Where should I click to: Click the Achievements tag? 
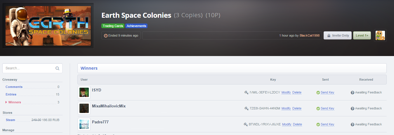[x=136, y=26]
